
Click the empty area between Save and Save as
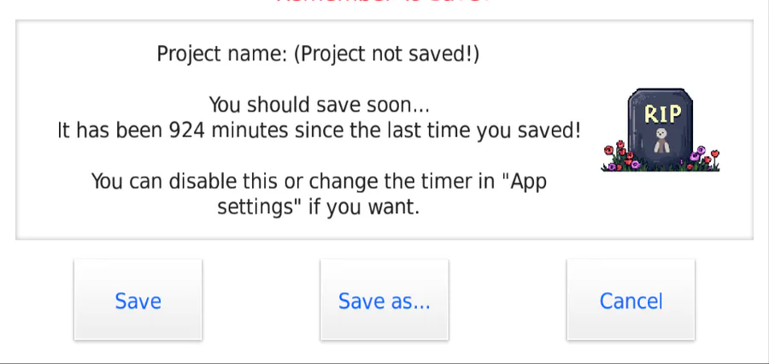click(261, 299)
